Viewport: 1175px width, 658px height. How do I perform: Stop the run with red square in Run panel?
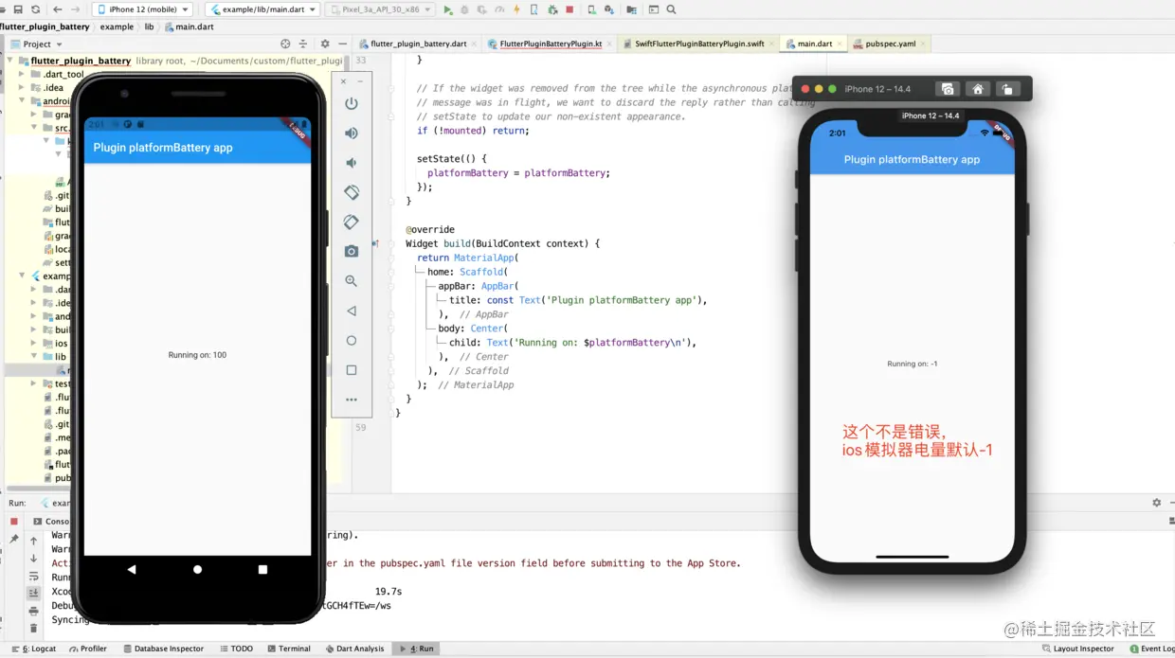tap(14, 522)
